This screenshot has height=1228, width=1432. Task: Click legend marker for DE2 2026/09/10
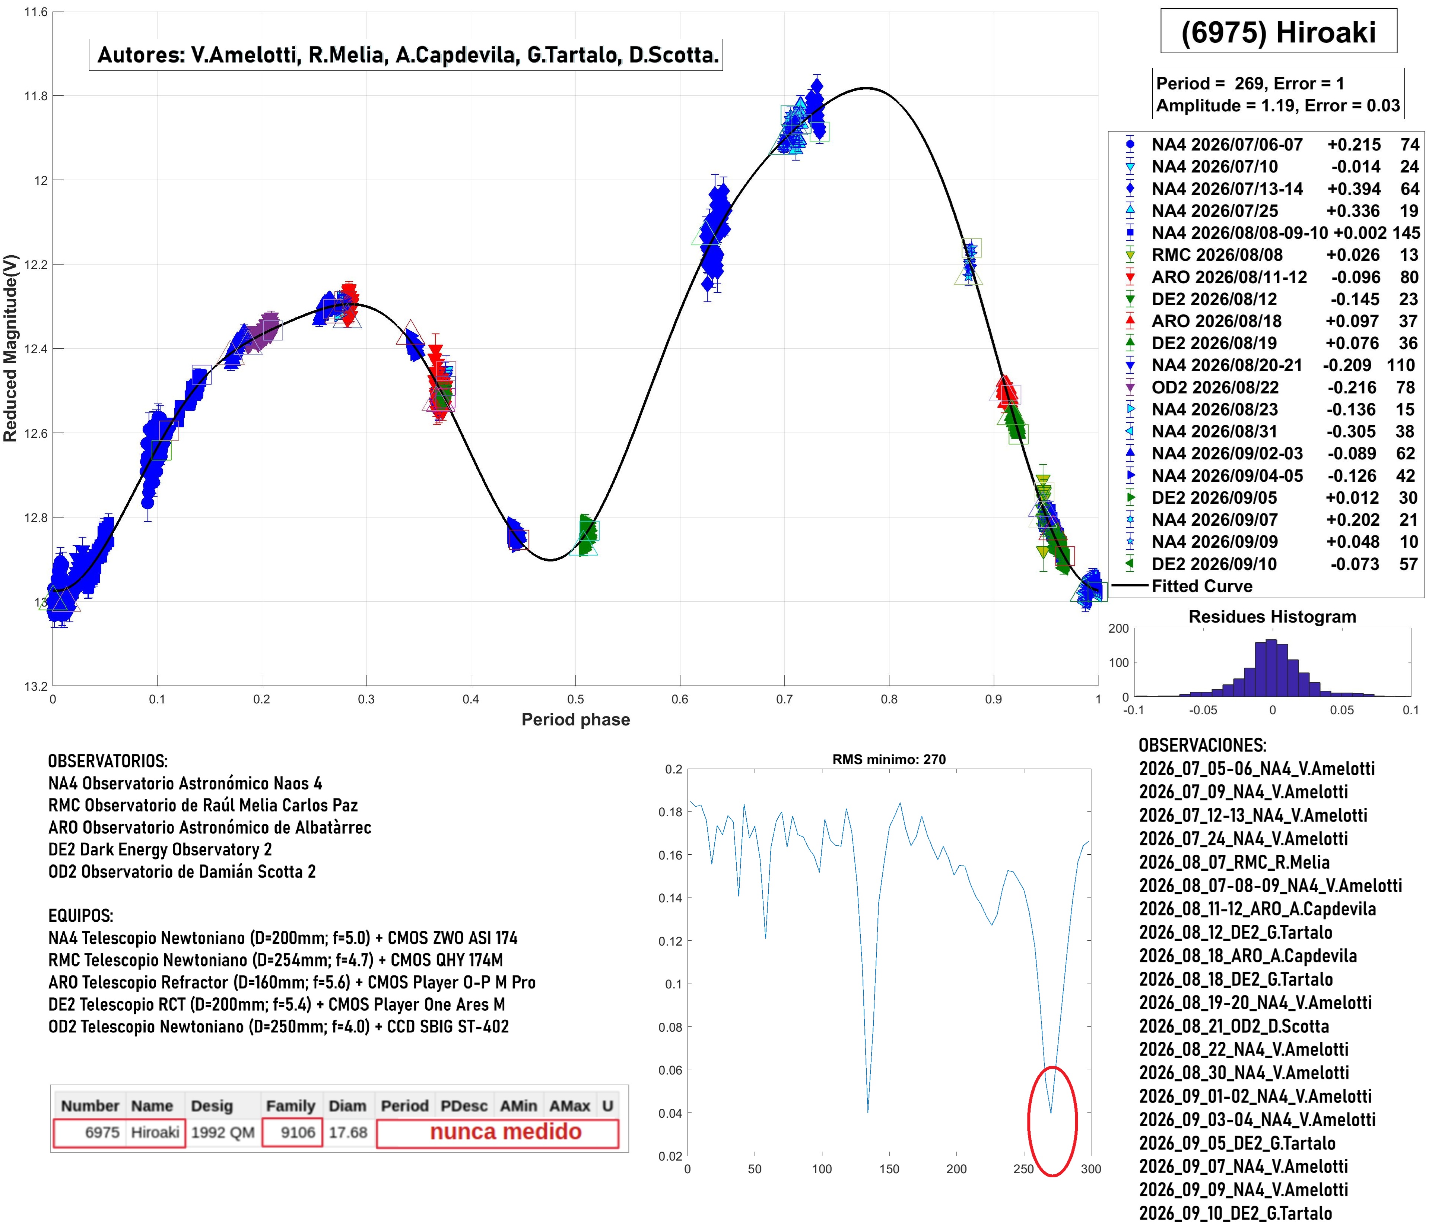point(1130,564)
